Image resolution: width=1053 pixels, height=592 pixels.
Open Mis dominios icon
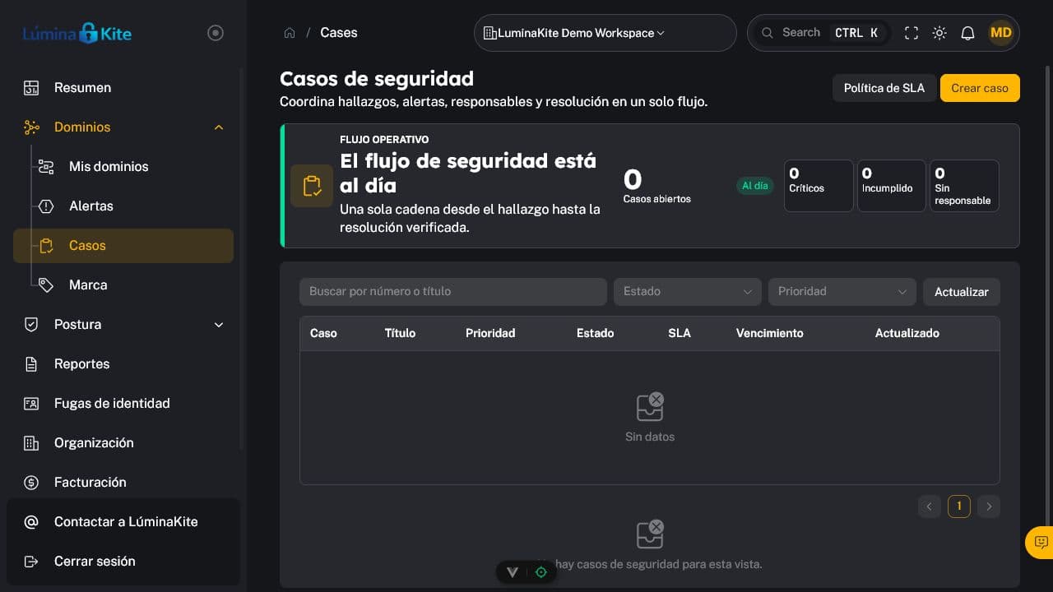[x=46, y=167]
